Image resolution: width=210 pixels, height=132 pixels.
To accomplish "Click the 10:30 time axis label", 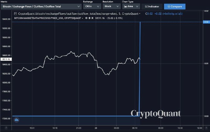I will click(x=180, y=128).
